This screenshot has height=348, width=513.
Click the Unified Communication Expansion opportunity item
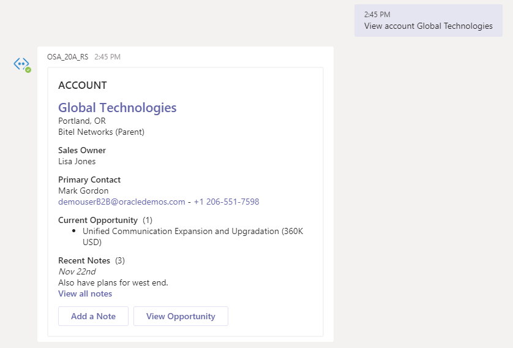coord(193,232)
